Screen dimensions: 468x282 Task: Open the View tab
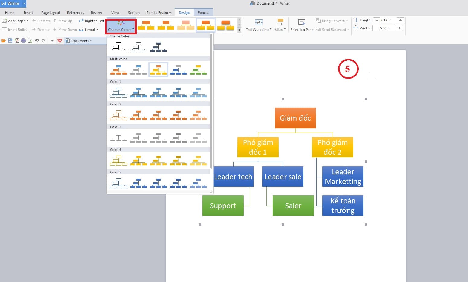[115, 13]
